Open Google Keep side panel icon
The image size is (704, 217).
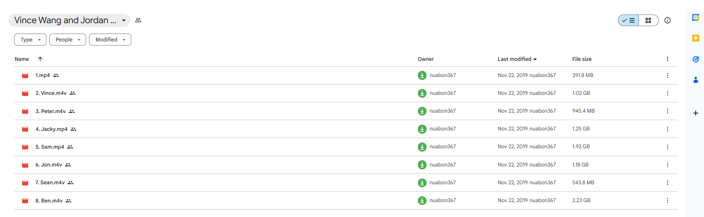pyautogui.click(x=696, y=38)
